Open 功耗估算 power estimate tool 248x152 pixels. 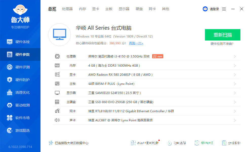(x=177, y=143)
